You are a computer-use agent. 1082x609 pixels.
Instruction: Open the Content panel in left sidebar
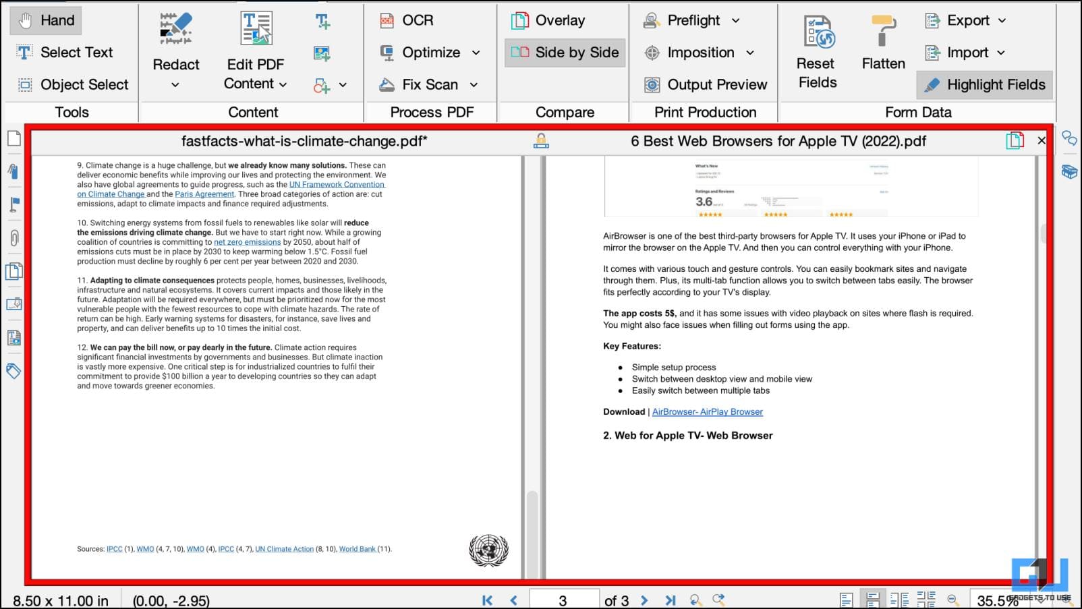click(13, 337)
